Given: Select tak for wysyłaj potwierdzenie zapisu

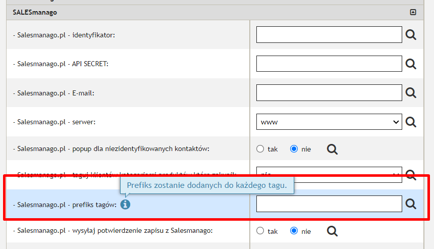Looking at the screenshot, I should coord(260,231).
